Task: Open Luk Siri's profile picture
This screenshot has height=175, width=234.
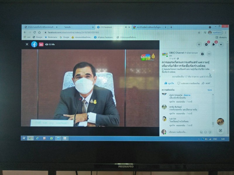Action: pyautogui.click(x=164, y=119)
